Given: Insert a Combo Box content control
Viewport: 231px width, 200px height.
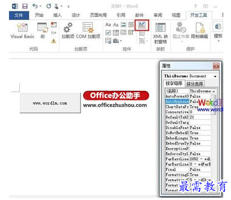Looking at the screenshot, I should pos(116,33).
